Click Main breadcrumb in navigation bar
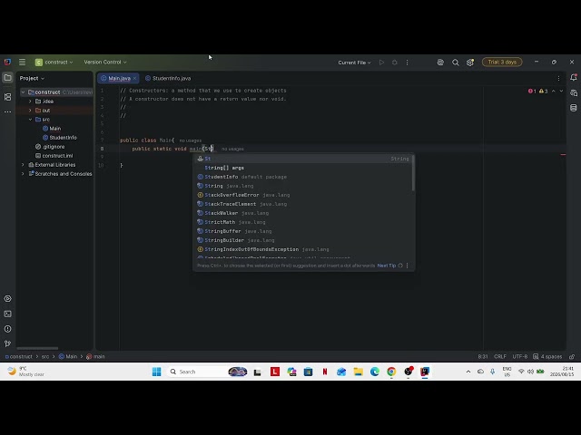Image resolution: width=581 pixels, height=435 pixels. click(68, 356)
